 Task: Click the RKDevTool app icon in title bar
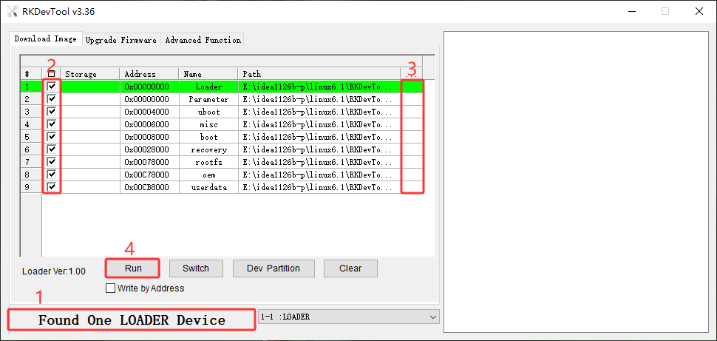[13, 12]
